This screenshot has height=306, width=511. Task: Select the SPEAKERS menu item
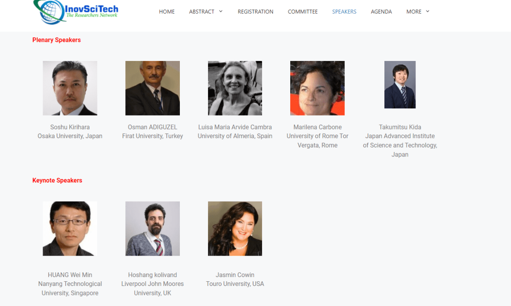coord(344,12)
